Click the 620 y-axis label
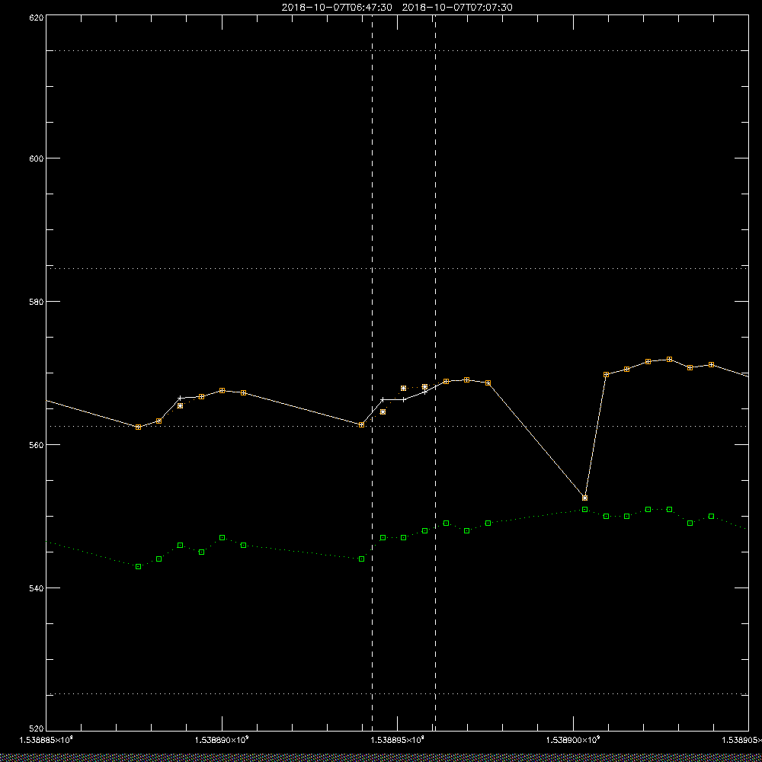 pyautogui.click(x=37, y=18)
